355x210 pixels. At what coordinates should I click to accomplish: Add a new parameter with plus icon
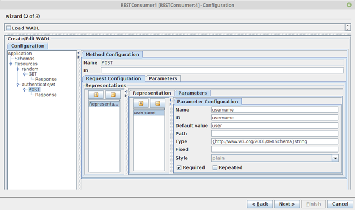(141, 103)
